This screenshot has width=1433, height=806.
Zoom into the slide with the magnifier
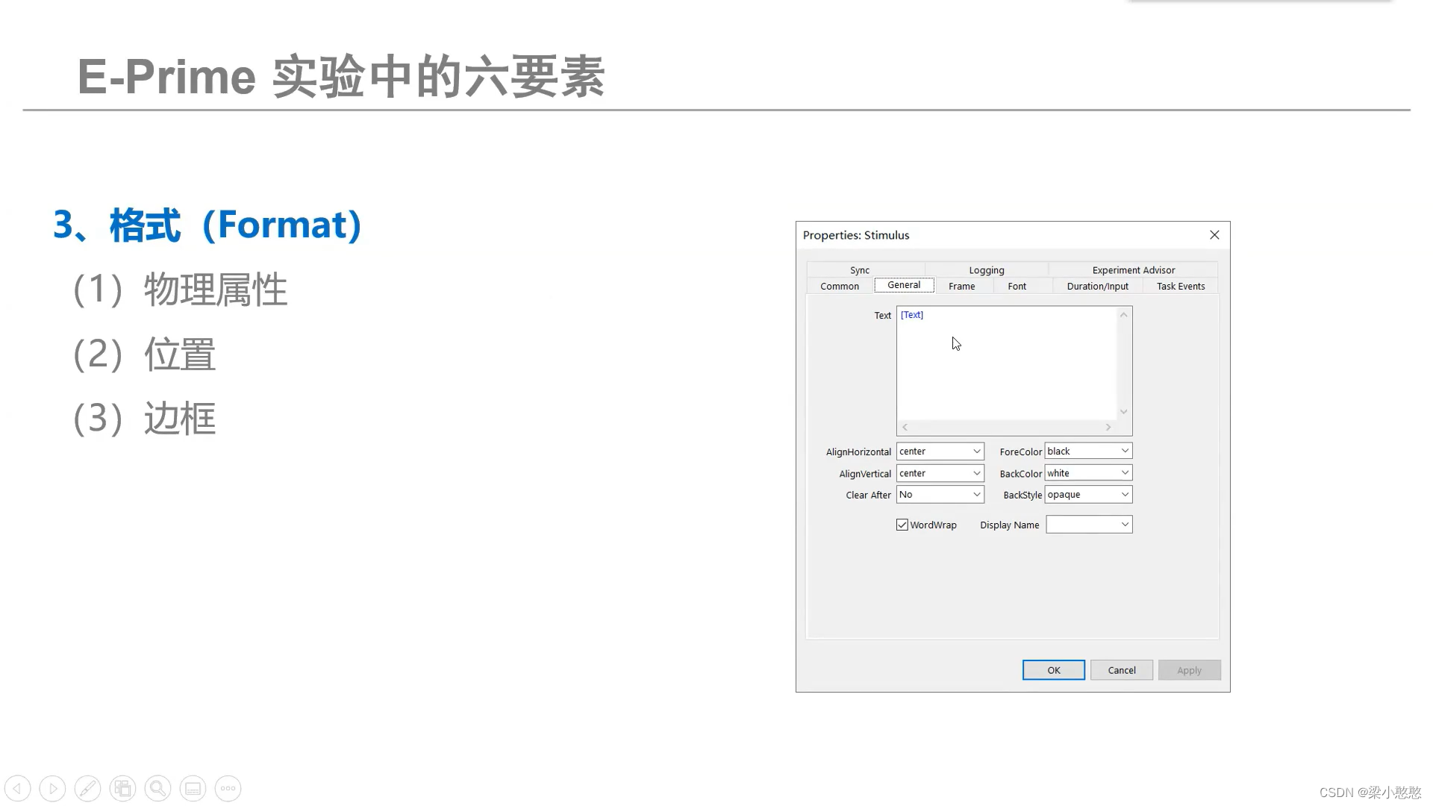pyautogui.click(x=157, y=787)
